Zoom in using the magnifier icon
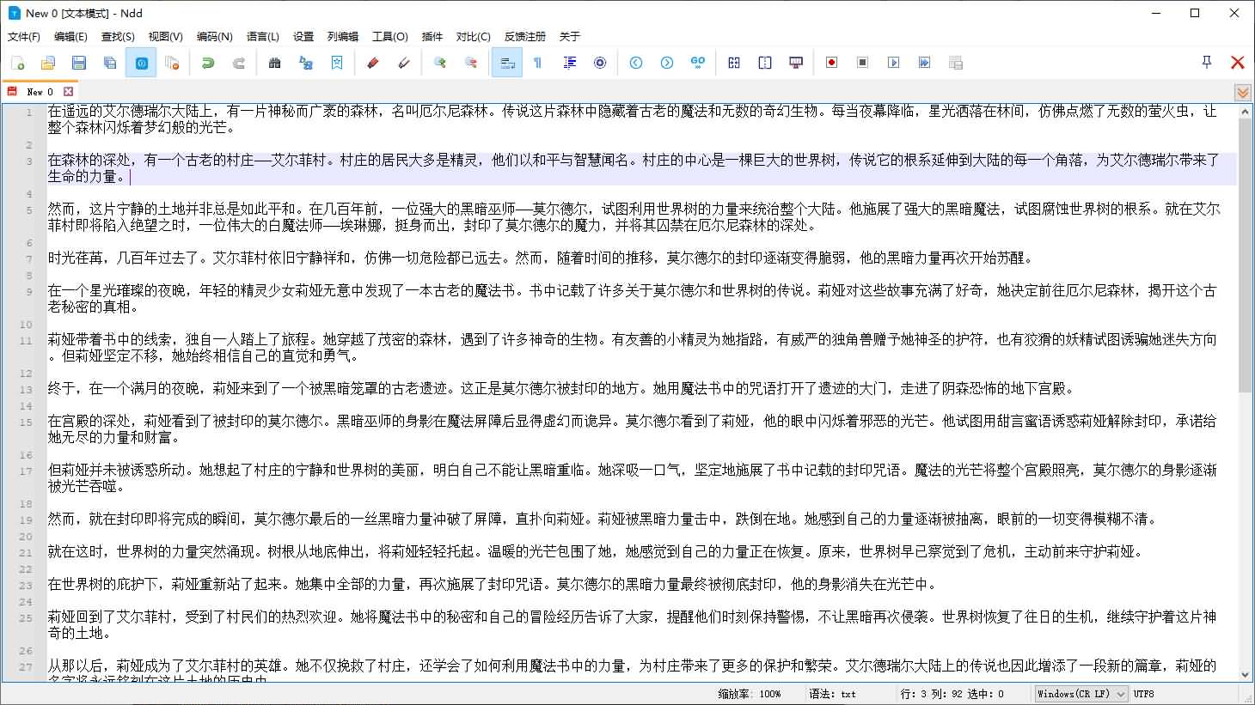The height and width of the screenshot is (705, 1255). (438, 63)
